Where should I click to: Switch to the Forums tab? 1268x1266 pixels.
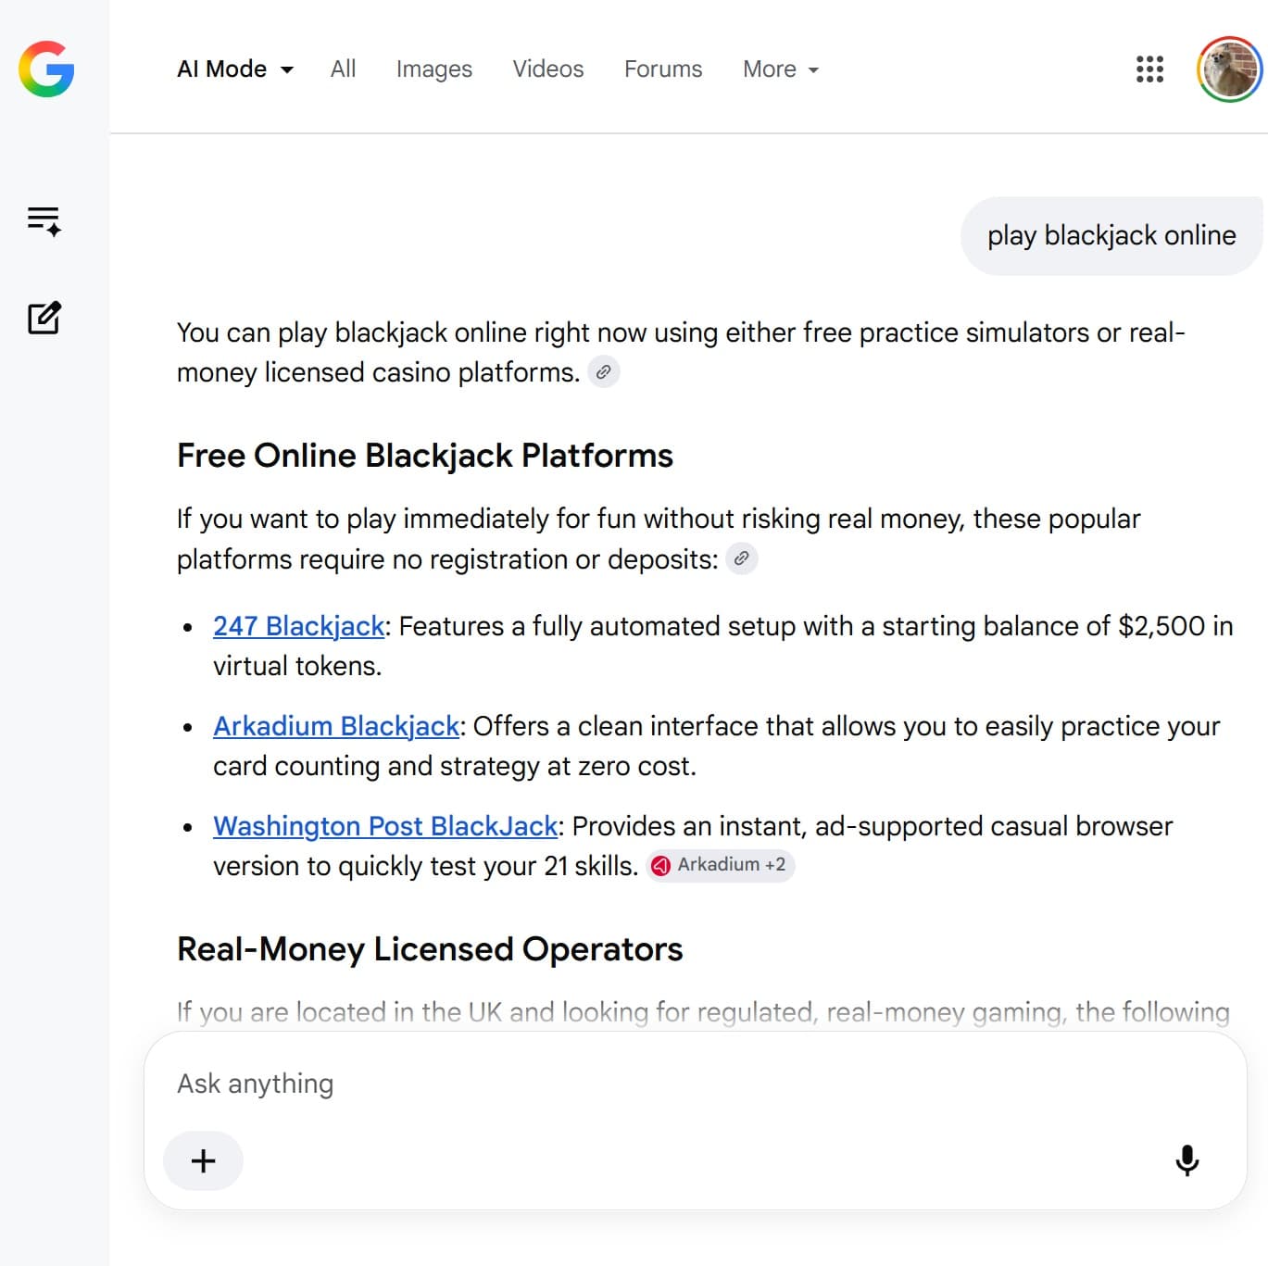[x=663, y=69]
